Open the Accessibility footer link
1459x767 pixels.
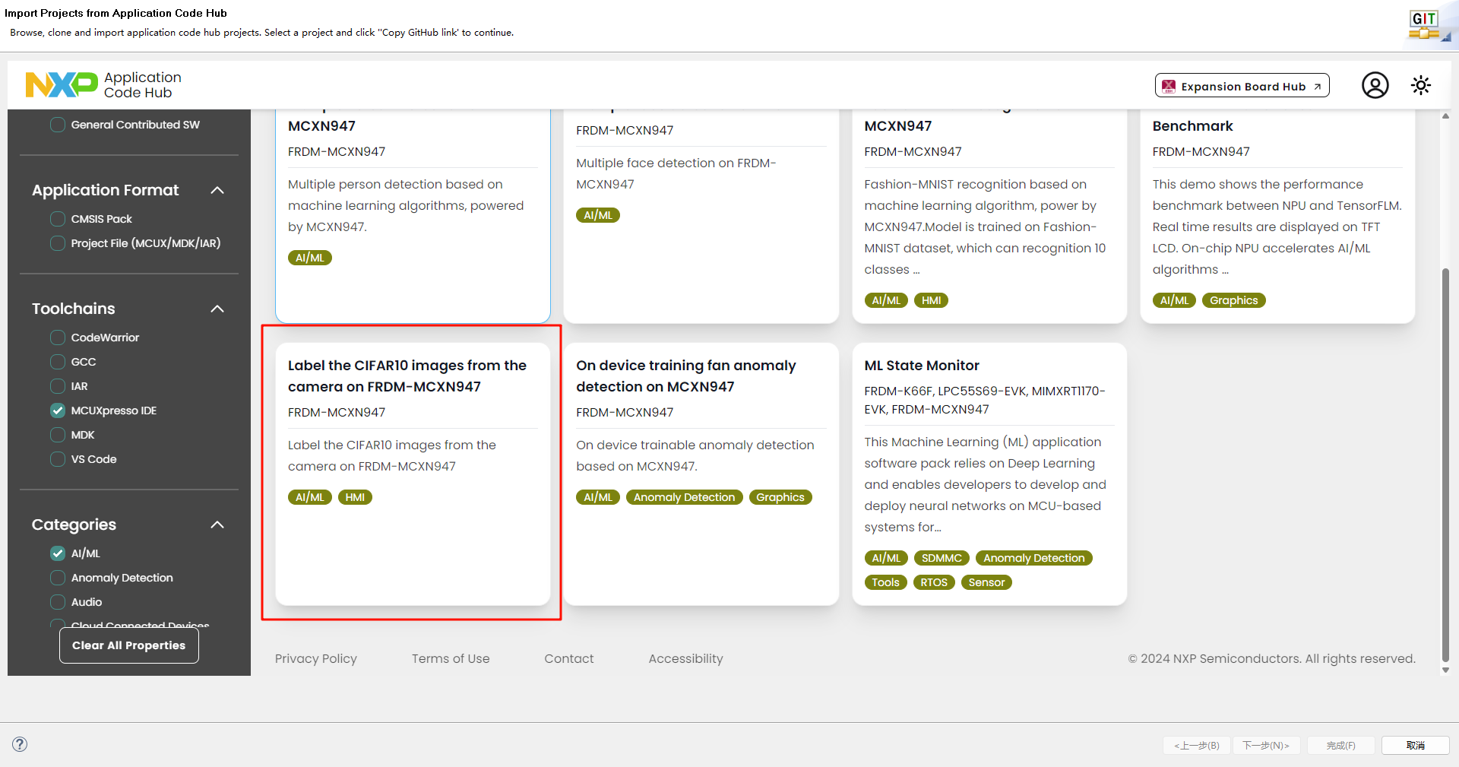tap(685, 658)
